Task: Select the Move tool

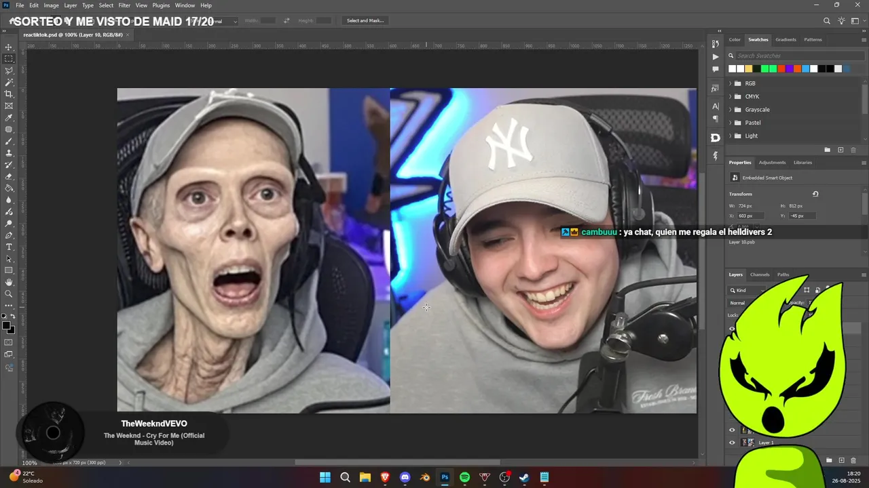Action: pyautogui.click(x=9, y=47)
